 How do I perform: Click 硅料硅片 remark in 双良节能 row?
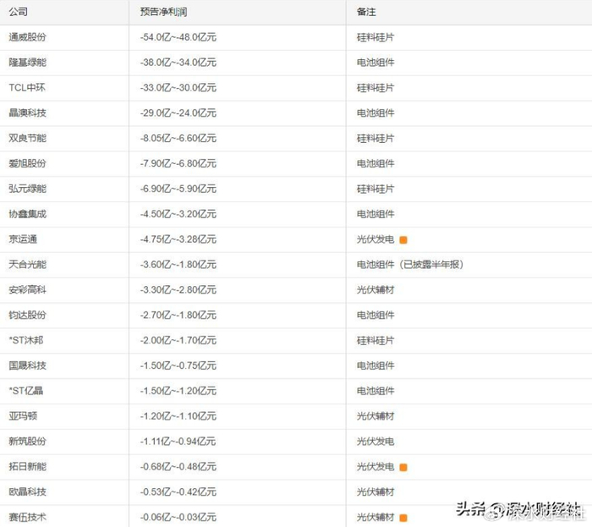click(x=375, y=138)
